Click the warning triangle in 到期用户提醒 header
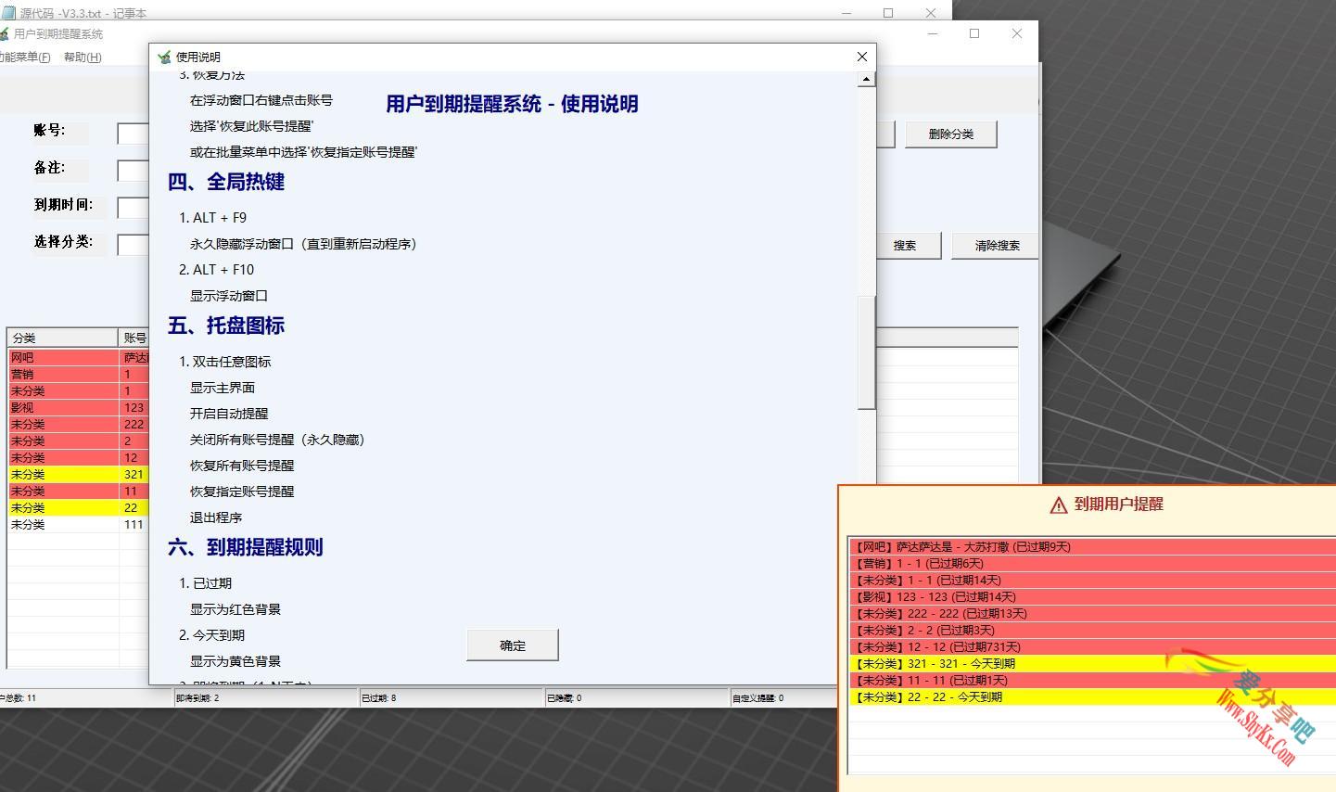 tap(1058, 505)
